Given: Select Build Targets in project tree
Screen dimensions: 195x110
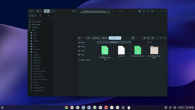Looking at the screenshot, I should tap(36, 24).
